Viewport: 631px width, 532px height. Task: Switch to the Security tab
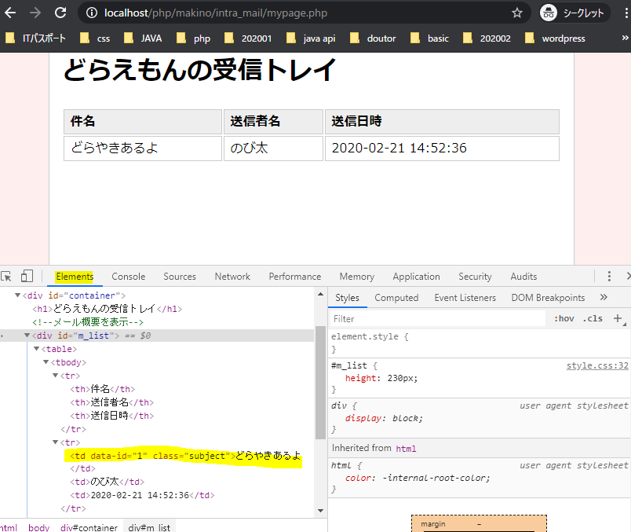[475, 277]
